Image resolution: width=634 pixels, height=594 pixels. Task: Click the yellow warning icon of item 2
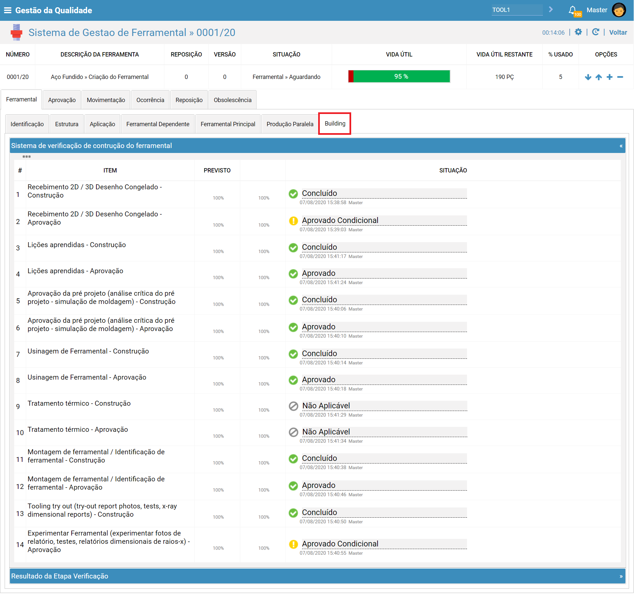click(x=293, y=221)
